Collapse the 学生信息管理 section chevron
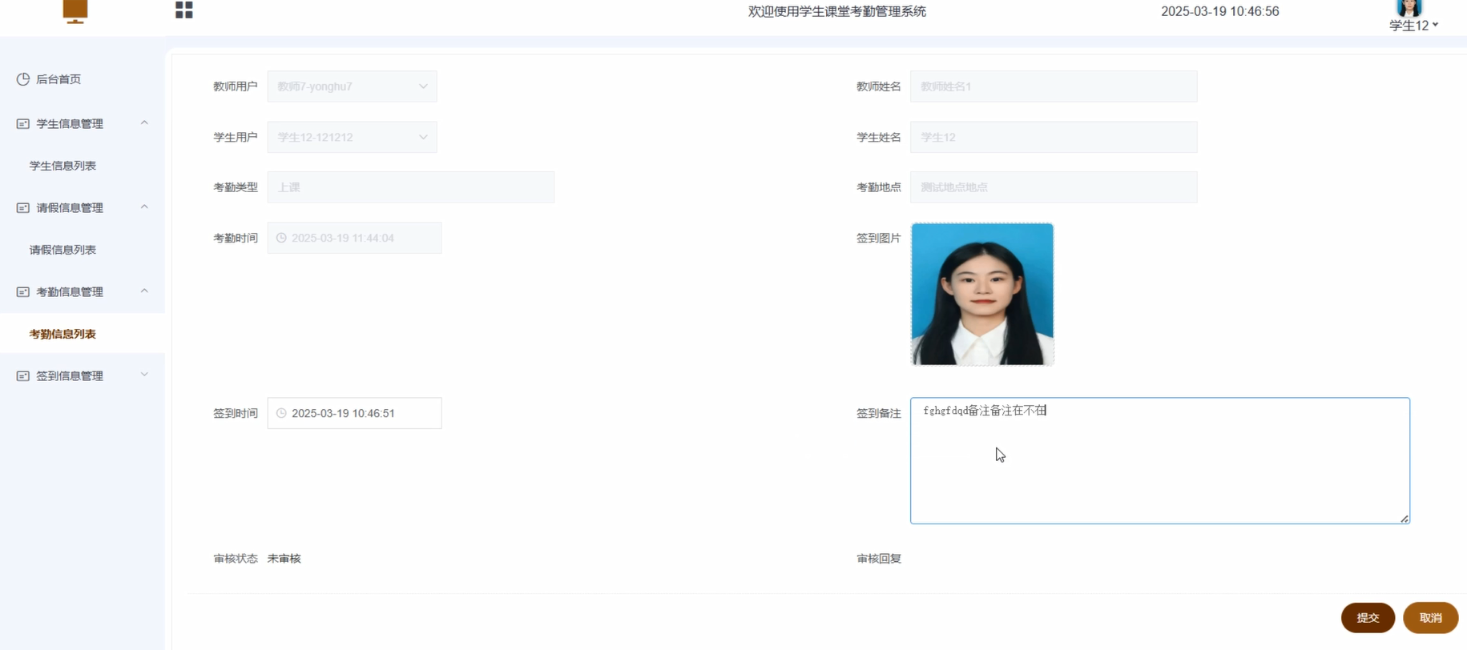The image size is (1467, 650). (x=144, y=123)
